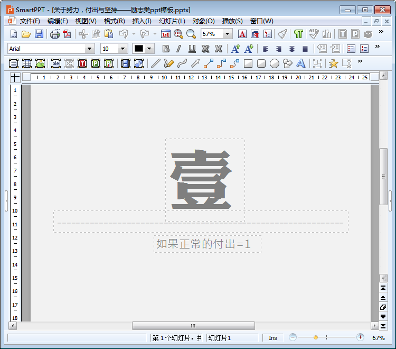Toggle underline formatting
This screenshot has width=396, height=349.
click(192, 49)
